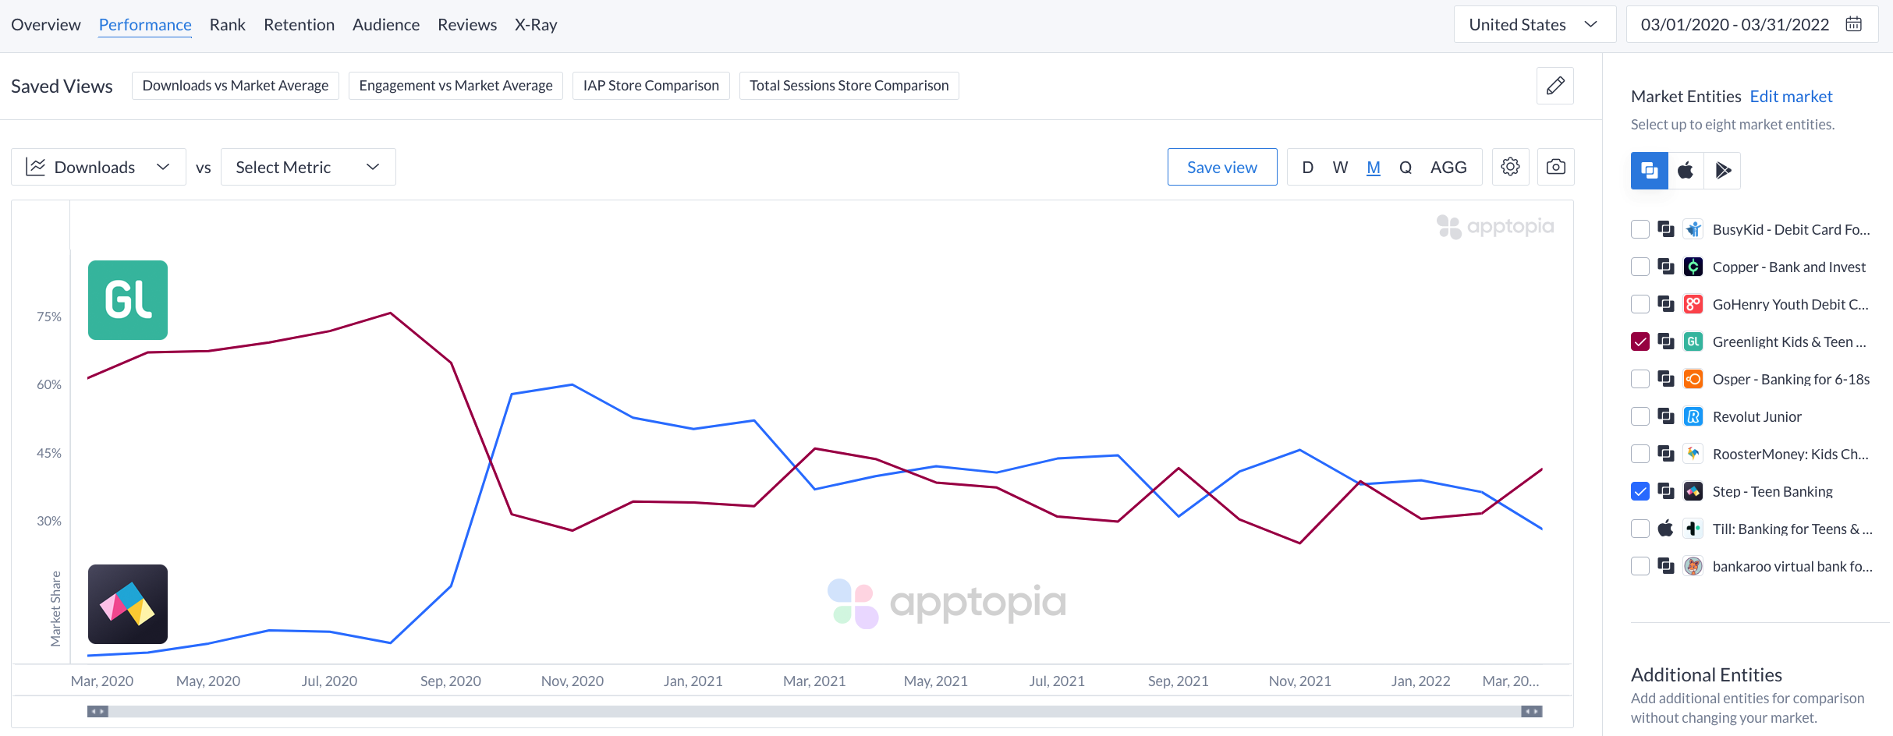1893x736 pixels.
Task: Select the Q quarterly granularity option
Action: pos(1406,166)
